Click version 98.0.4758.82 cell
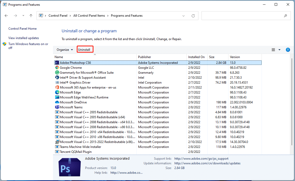The image size is (295, 181). pyautogui.click(x=238, y=68)
